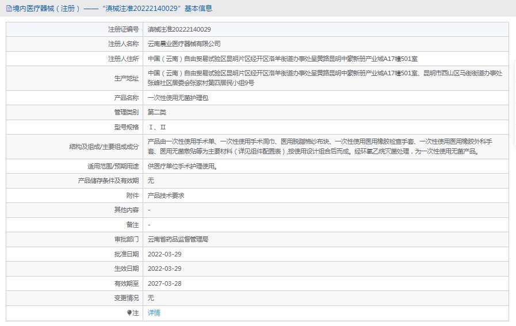Click the 管理类别 label
Screen dimensions: 516x326
point(127,113)
